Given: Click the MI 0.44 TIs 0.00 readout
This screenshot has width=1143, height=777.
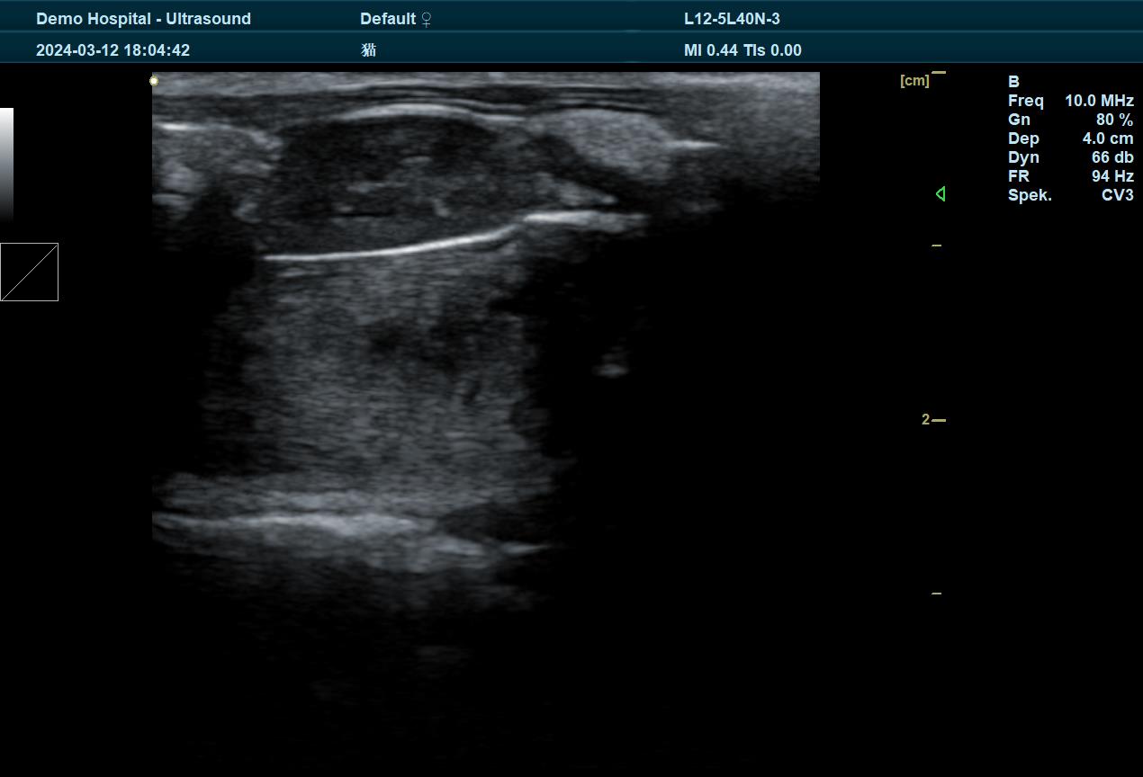Looking at the screenshot, I should [x=742, y=50].
